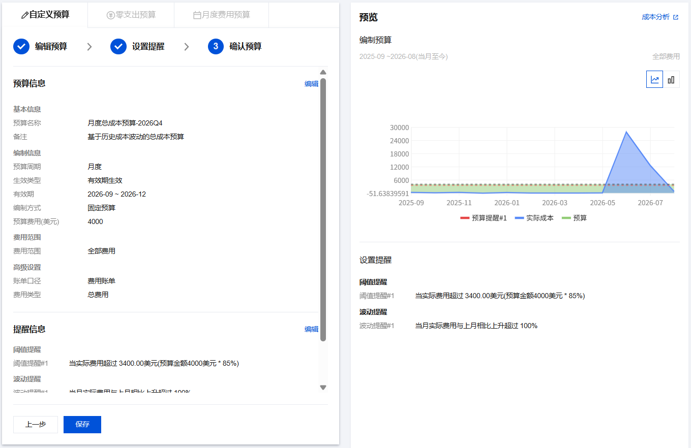Click the 固定预算 value
This screenshot has height=448, width=691.
point(101,208)
